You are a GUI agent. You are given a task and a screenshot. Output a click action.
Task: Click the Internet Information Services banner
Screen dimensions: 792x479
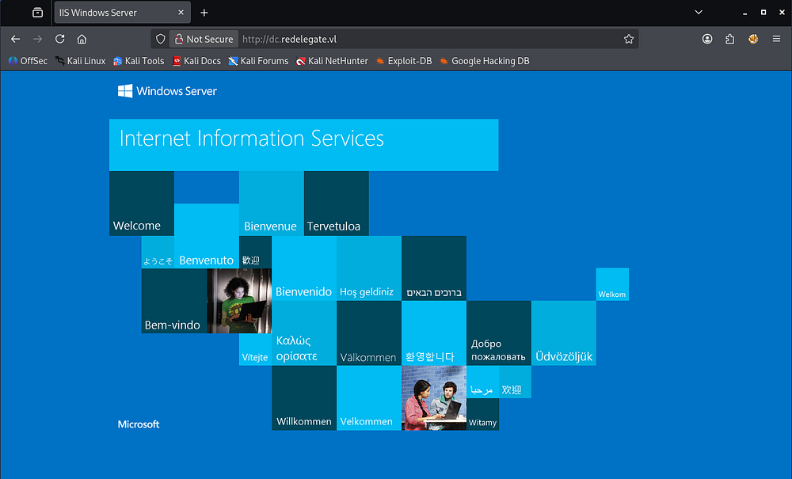[x=303, y=145]
